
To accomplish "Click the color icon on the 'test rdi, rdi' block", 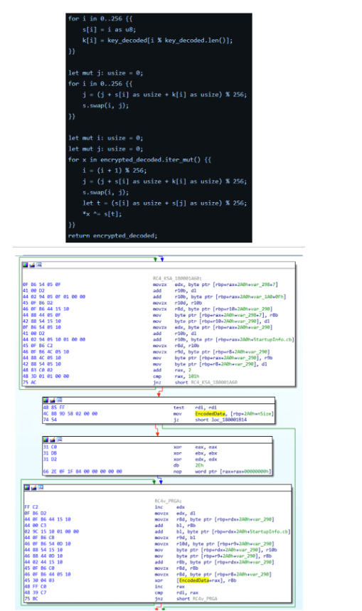I will (x=46, y=400).
